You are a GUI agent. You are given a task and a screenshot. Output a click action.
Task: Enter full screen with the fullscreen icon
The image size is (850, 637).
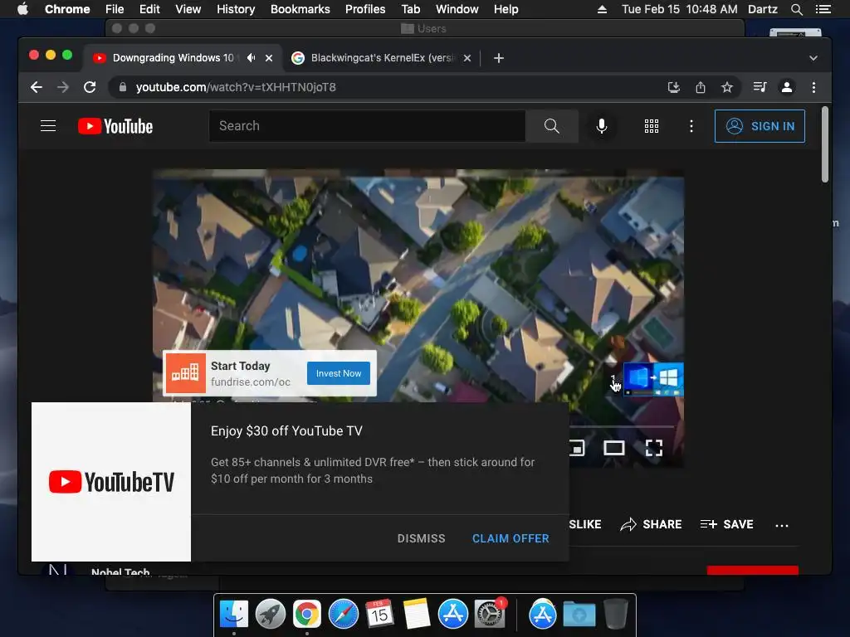tap(654, 448)
